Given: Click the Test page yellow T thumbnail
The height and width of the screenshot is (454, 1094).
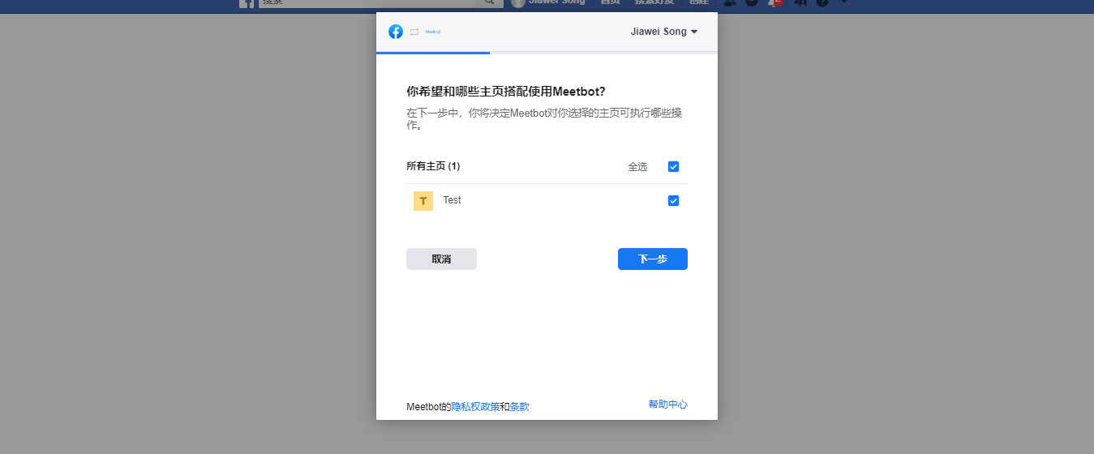Looking at the screenshot, I should [x=423, y=201].
